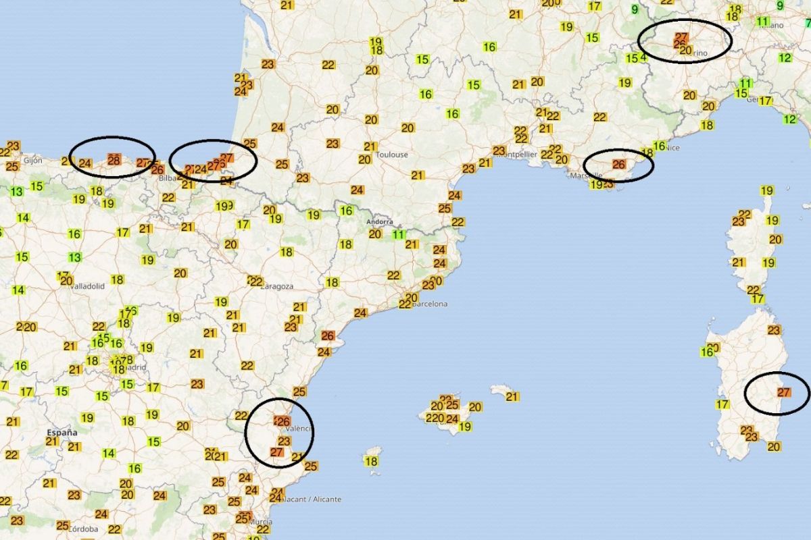Select the Córdoba city label
The width and height of the screenshot is (811, 540).
click(x=82, y=529)
